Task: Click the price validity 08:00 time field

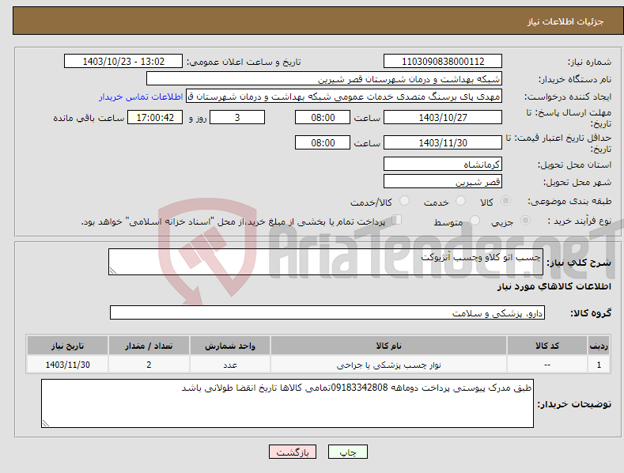Action: tap(323, 142)
